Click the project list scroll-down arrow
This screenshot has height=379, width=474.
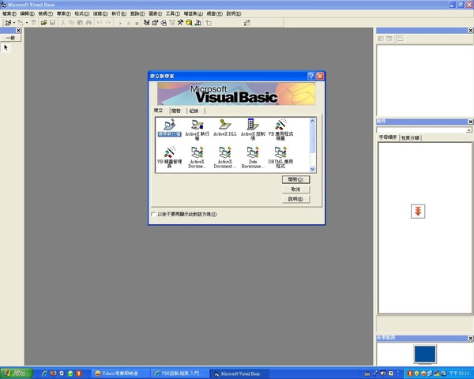coord(312,169)
